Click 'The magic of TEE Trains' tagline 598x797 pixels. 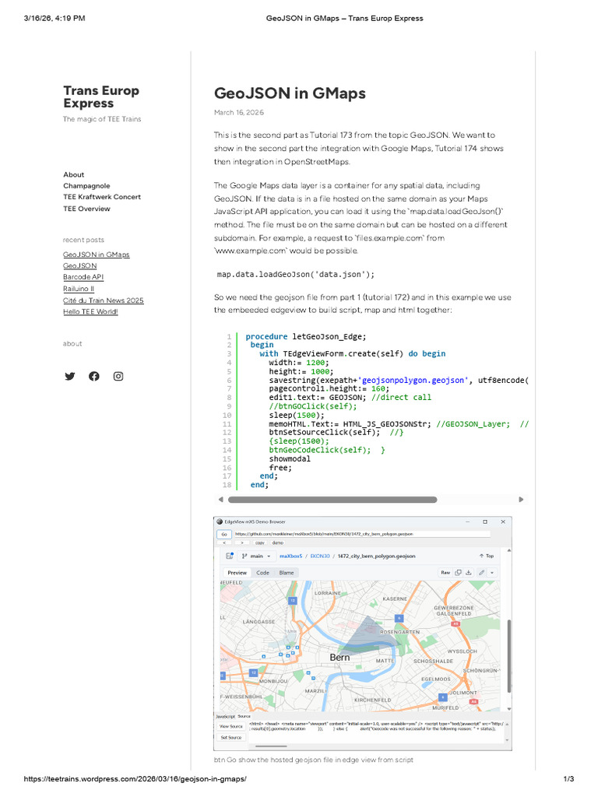click(x=102, y=119)
